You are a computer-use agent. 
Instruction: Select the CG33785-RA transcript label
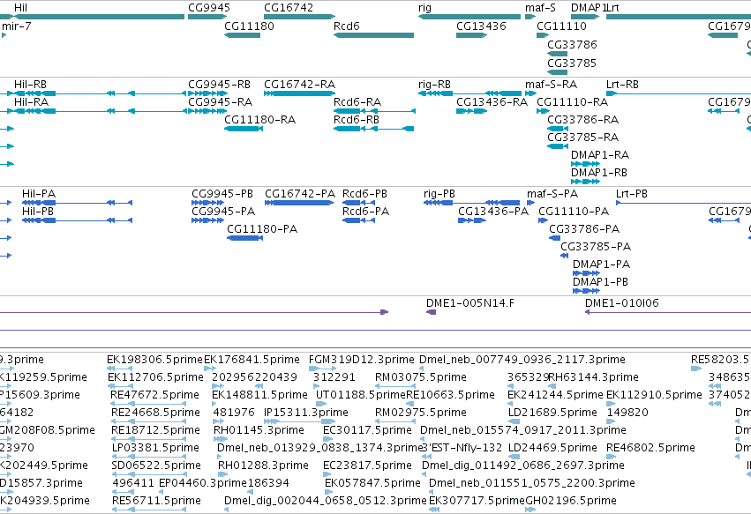[x=583, y=138]
